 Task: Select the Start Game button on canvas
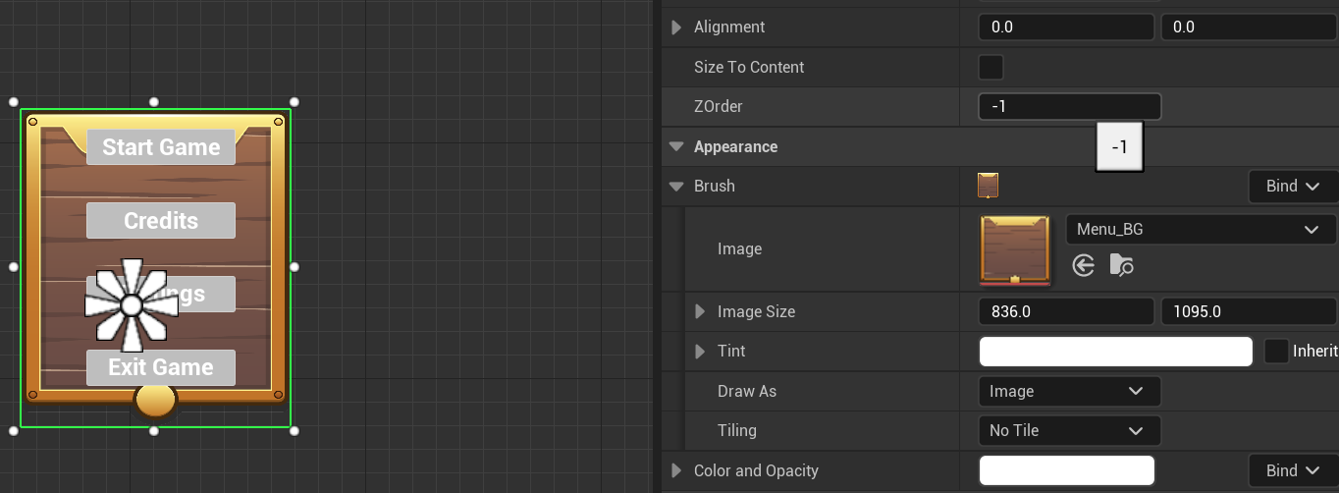[161, 147]
